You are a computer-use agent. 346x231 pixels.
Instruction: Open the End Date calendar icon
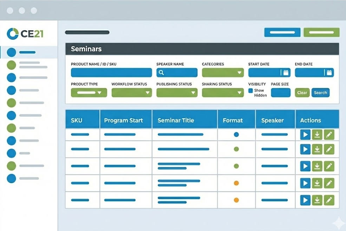(x=329, y=73)
